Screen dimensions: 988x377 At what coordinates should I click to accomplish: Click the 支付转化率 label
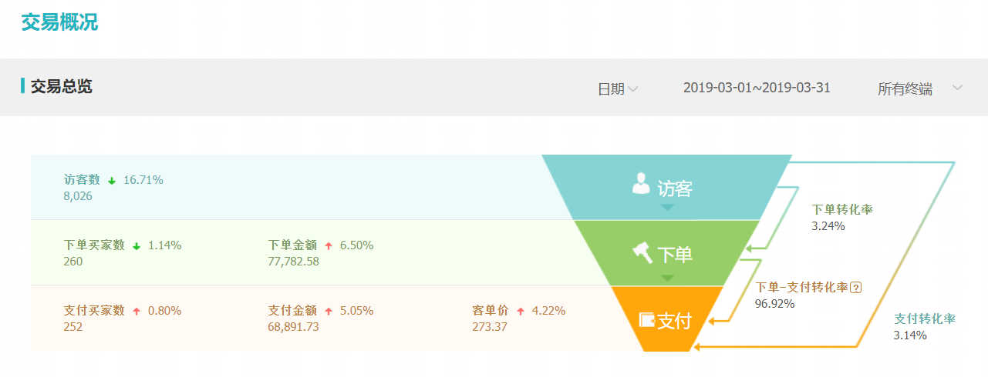click(925, 319)
